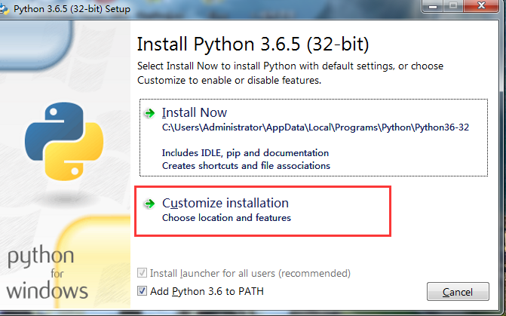Click 'Choose location and features' subtitle

[226, 218]
